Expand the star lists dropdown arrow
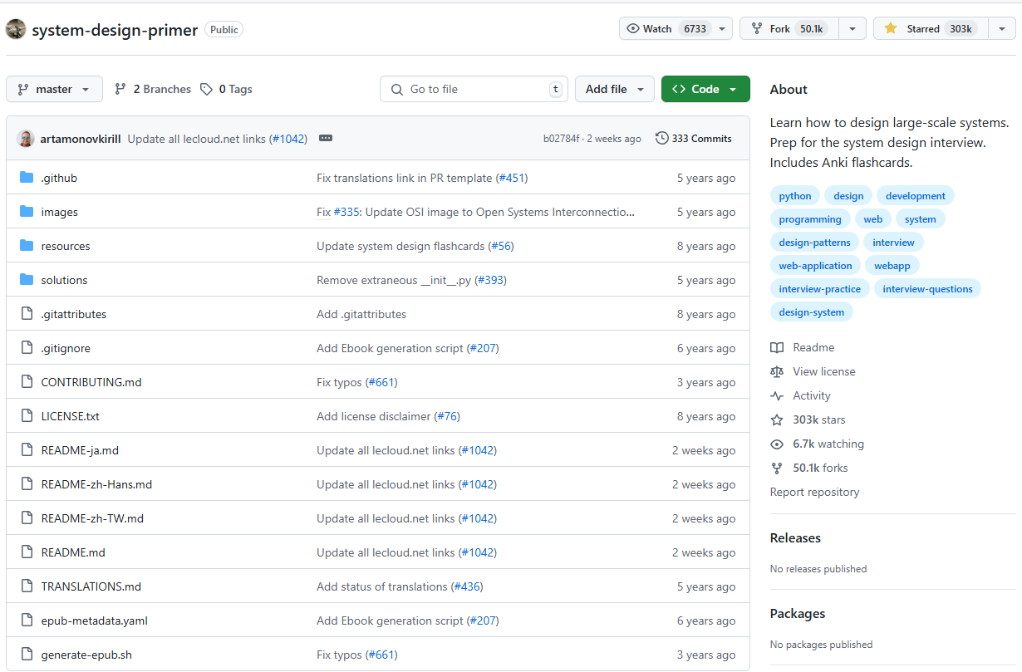This screenshot has width=1022, height=672. pos(1002,28)
